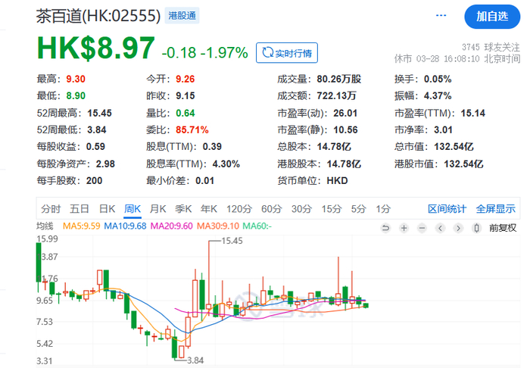Screen dimensions: 530x368
Task: Toggle candlestick style icon
Action: click(476, 228)
